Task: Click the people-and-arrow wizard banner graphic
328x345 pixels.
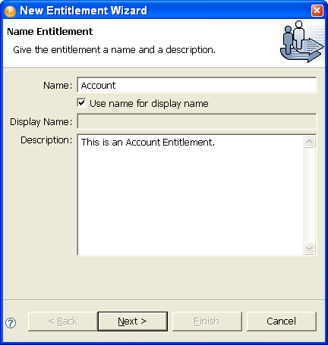Action: click(302, 42)
